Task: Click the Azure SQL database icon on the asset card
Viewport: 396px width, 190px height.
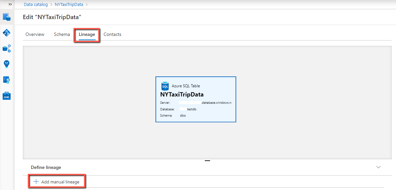Action: (164, 86)
